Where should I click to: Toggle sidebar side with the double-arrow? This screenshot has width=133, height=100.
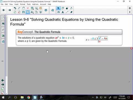pos(2,61)
